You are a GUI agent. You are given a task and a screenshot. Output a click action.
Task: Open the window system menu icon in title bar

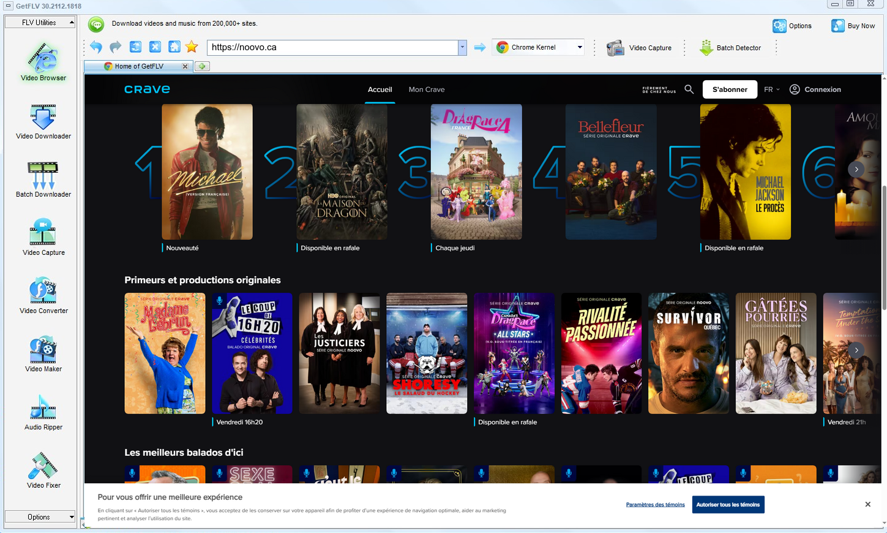tap(9, 6)
